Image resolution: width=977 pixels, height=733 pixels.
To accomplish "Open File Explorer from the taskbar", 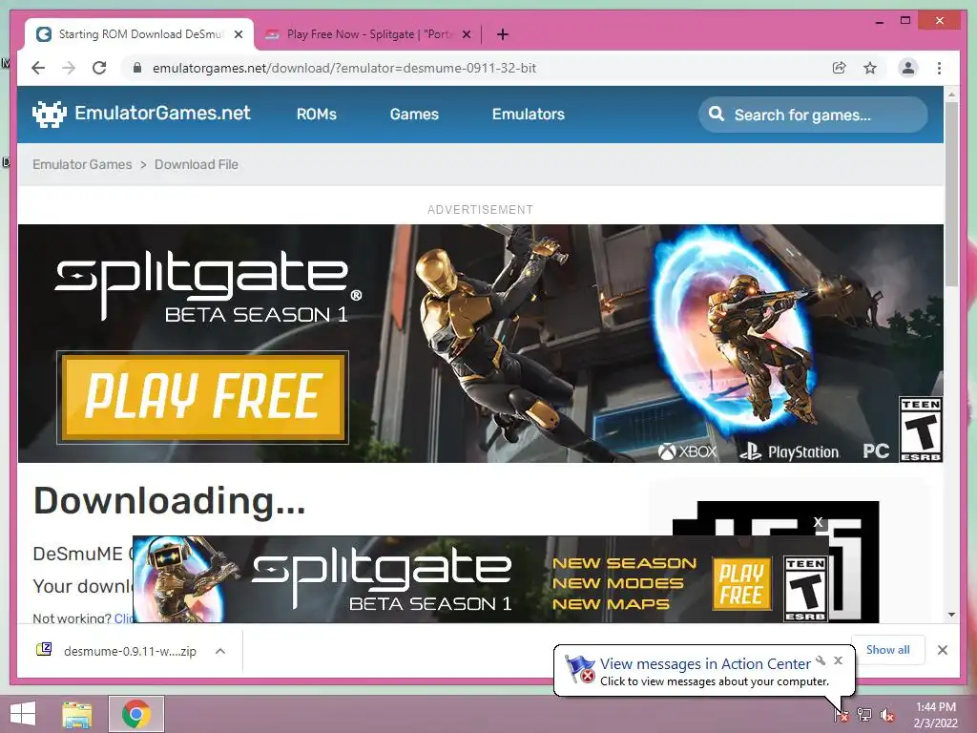I will click(77, 714).
